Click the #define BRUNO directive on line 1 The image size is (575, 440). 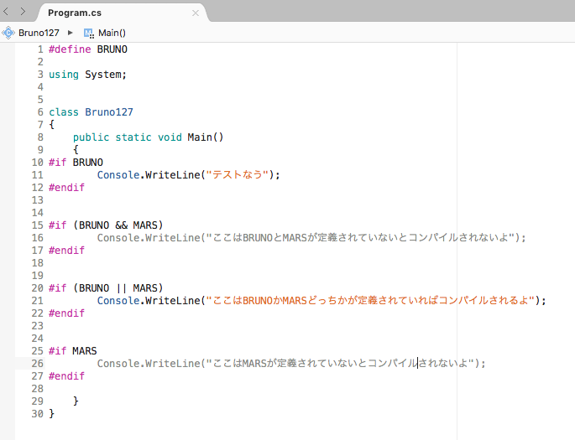pyautogui.click(x=88, y=49)
